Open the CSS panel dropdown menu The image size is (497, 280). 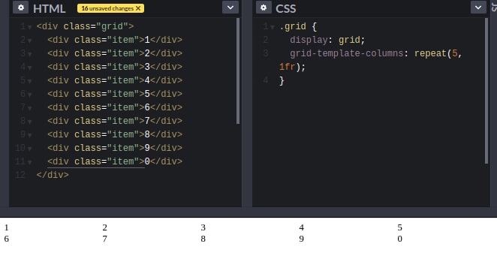478,8
